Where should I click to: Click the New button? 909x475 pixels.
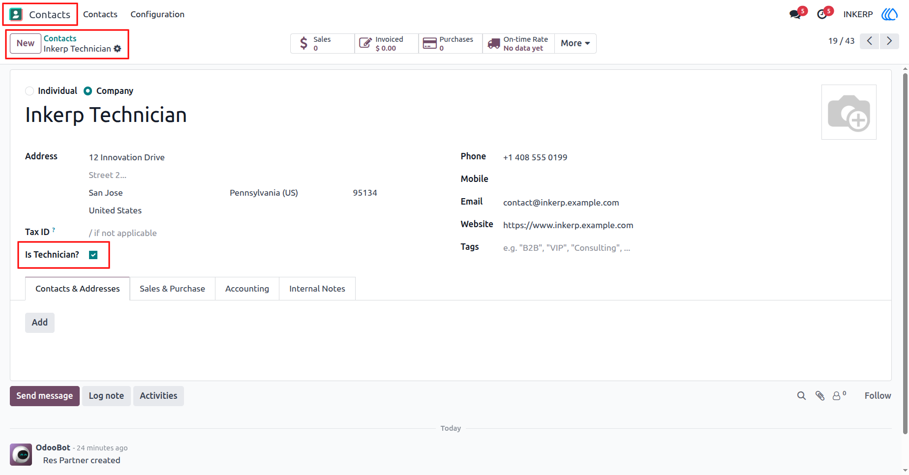[x=26, y=43]
